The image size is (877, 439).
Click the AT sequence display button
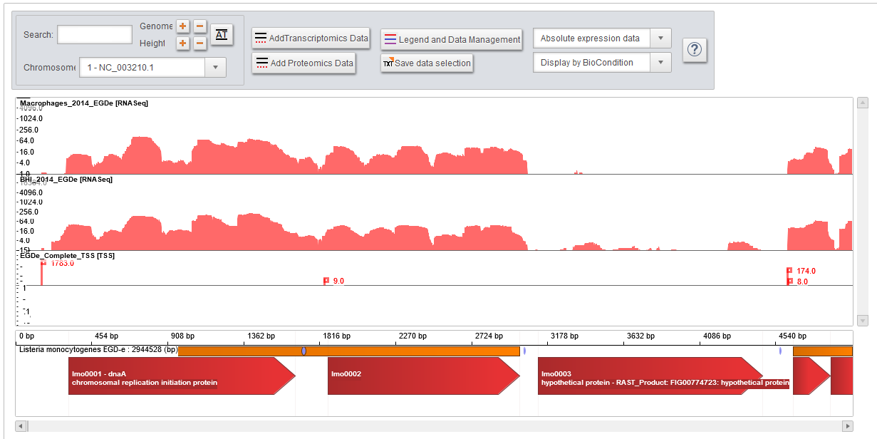click(222, 34)
